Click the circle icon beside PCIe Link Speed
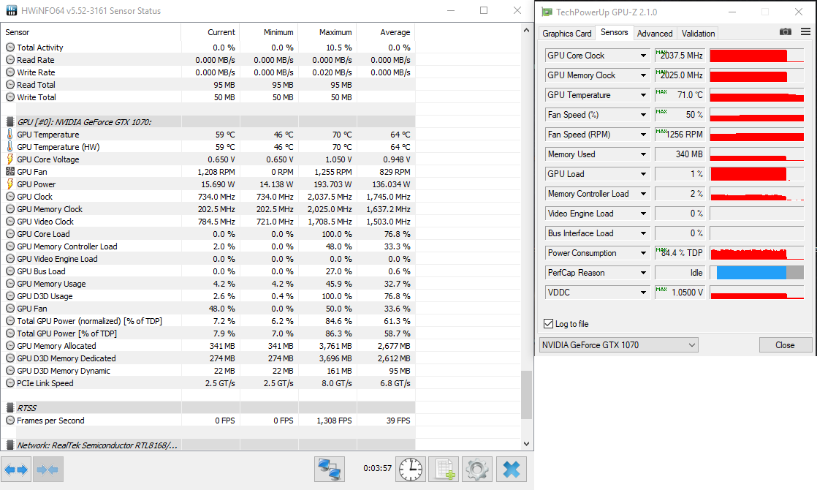 (10, 383)
